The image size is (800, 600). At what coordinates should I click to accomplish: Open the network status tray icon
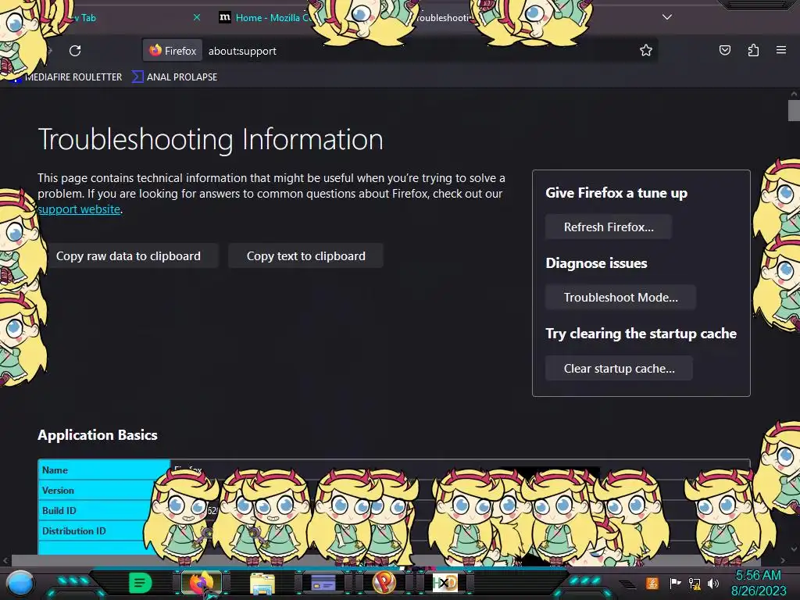(694, 583)
